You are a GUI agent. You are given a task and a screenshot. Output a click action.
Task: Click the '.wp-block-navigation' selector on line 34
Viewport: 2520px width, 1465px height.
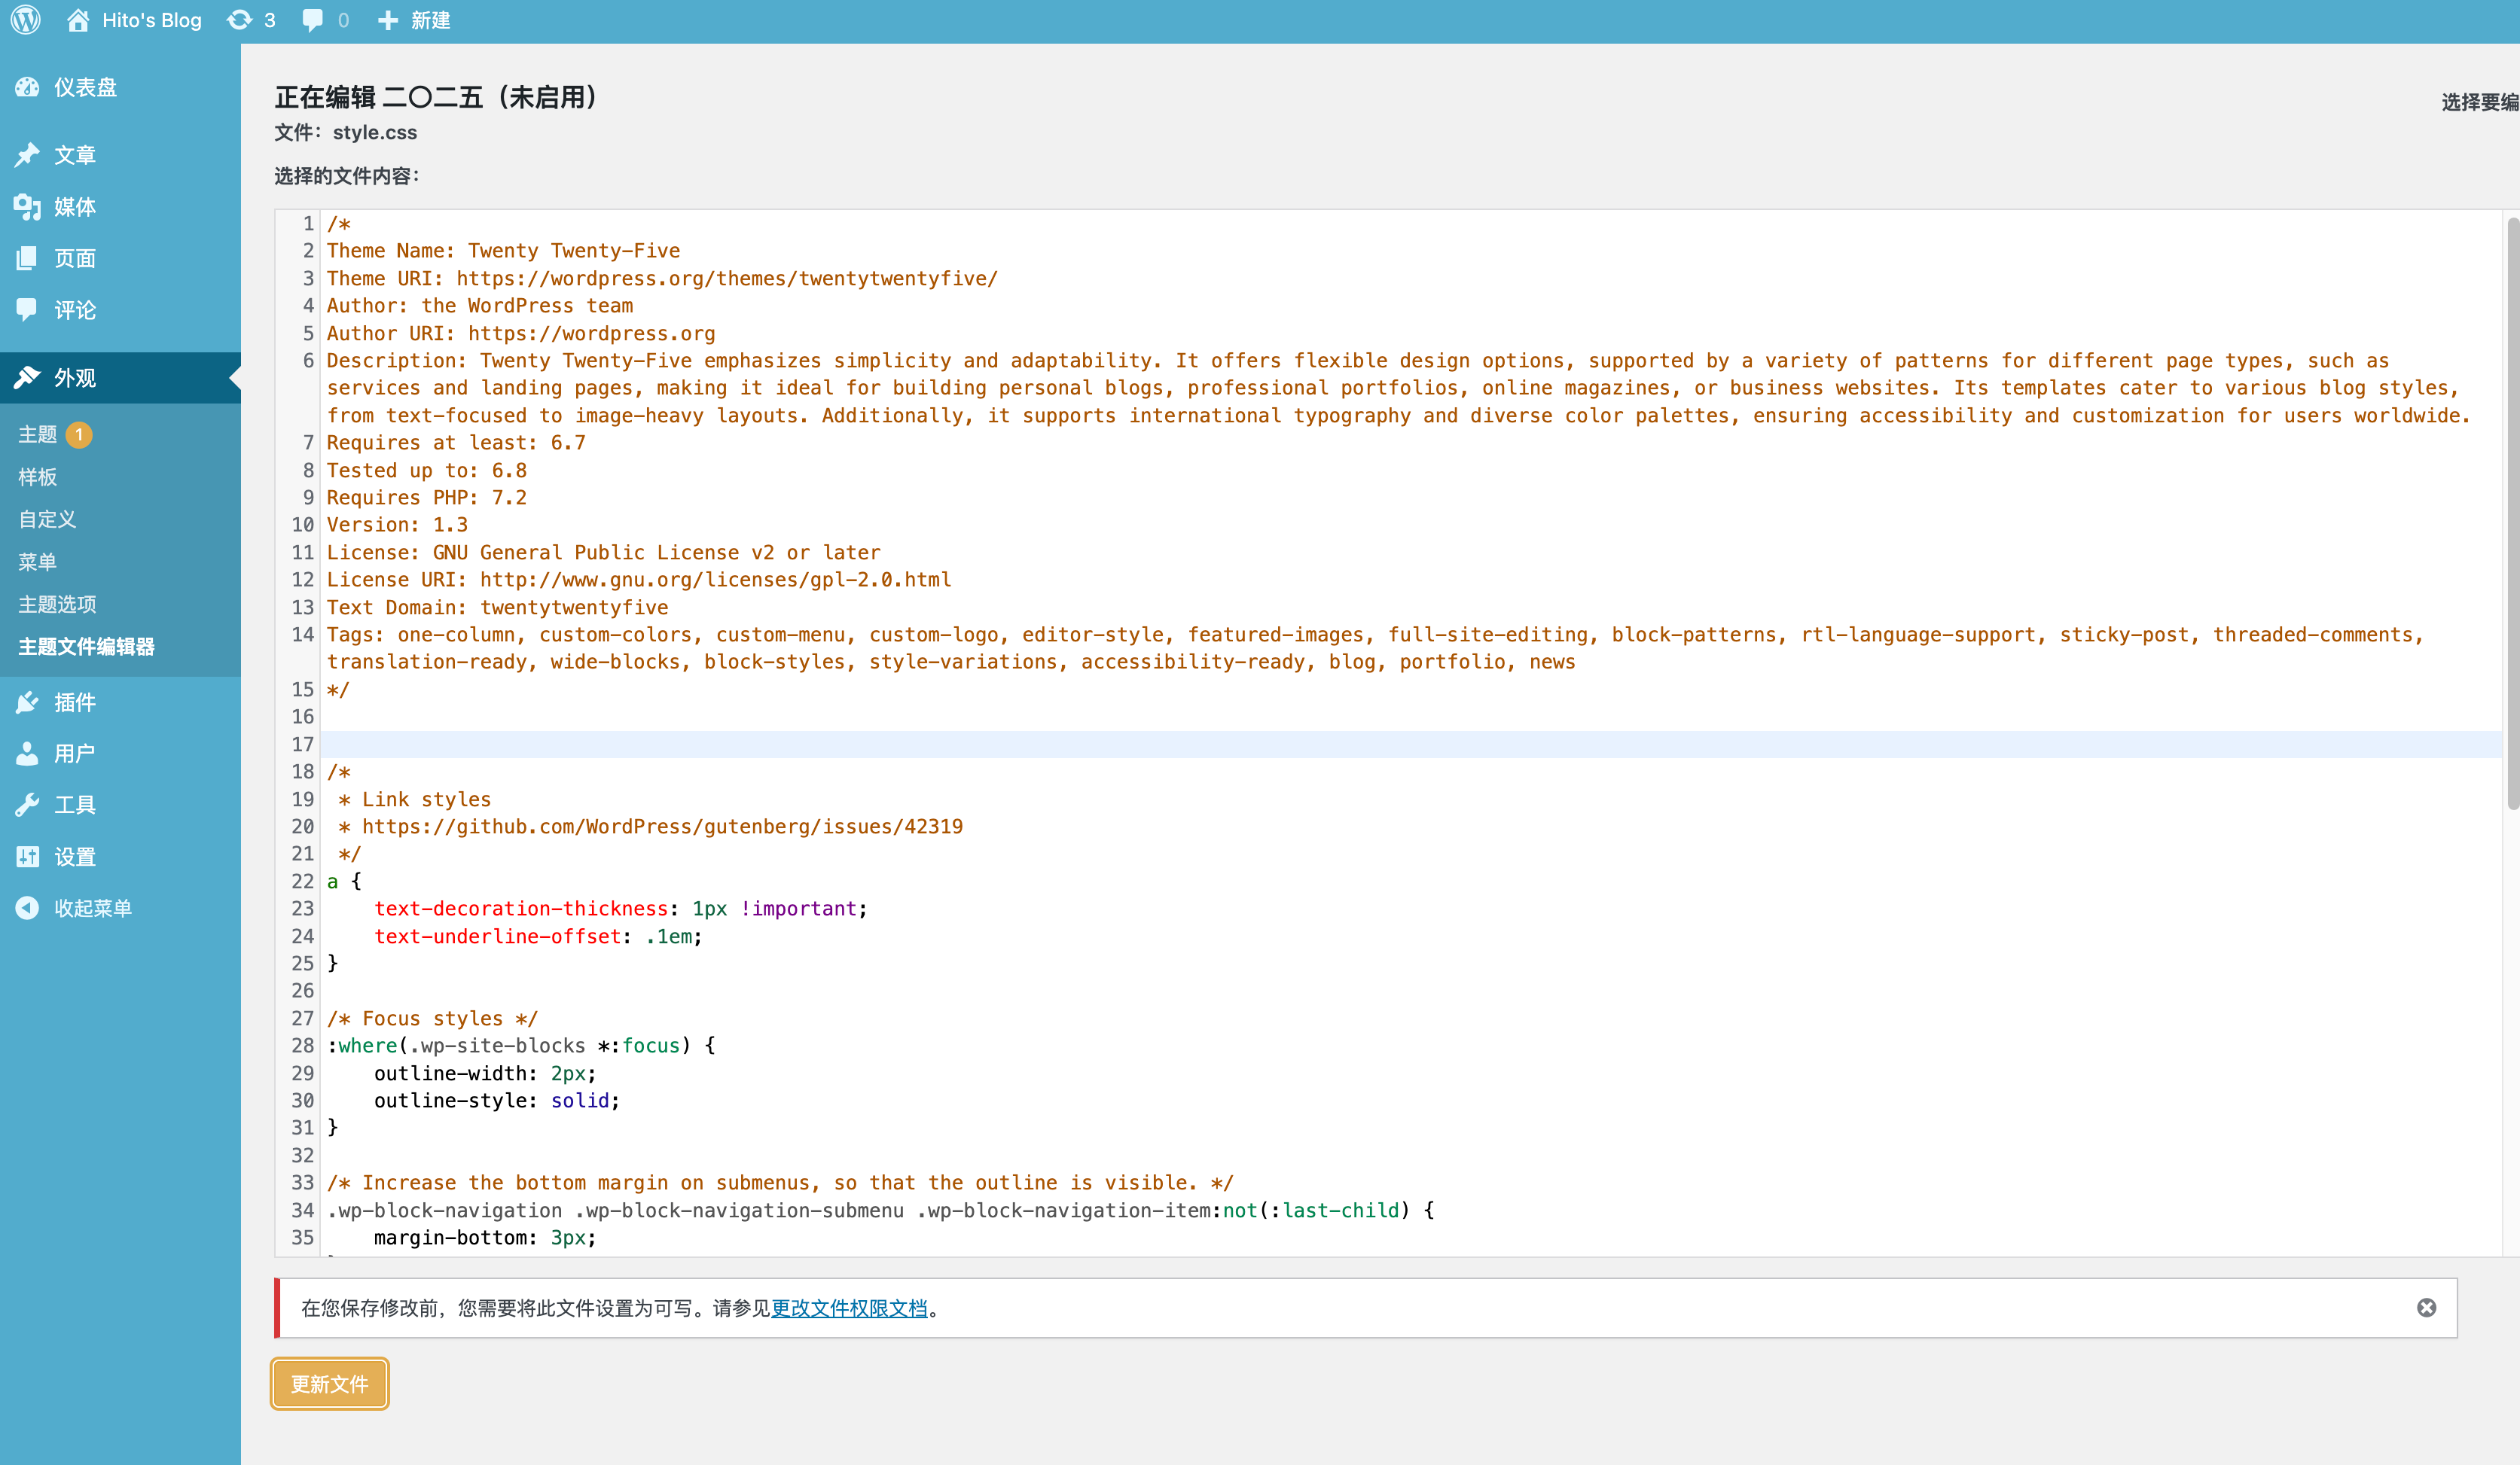click(445, 1211)
